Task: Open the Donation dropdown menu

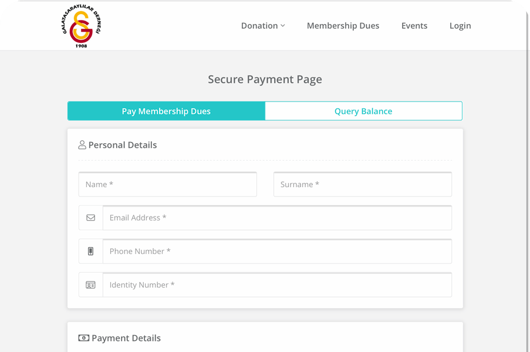Action: 263,26
